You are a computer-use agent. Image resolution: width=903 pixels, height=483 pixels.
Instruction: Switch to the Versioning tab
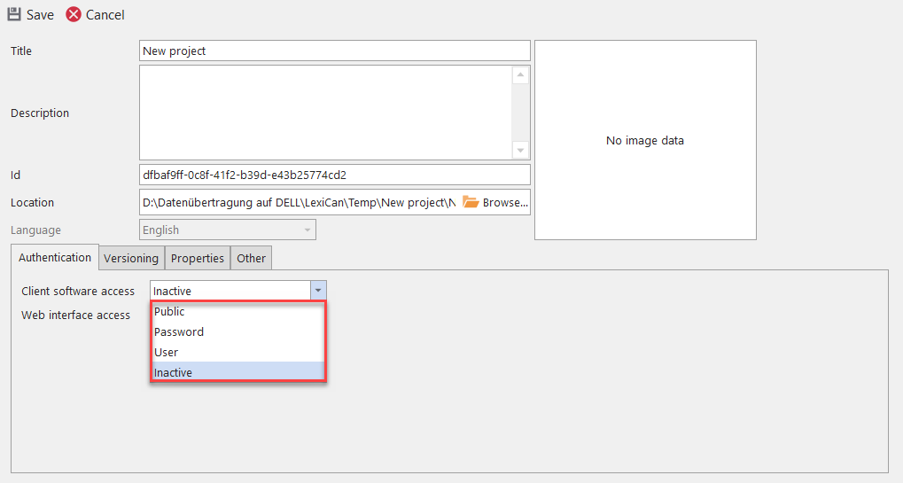(x=131, y=258)
